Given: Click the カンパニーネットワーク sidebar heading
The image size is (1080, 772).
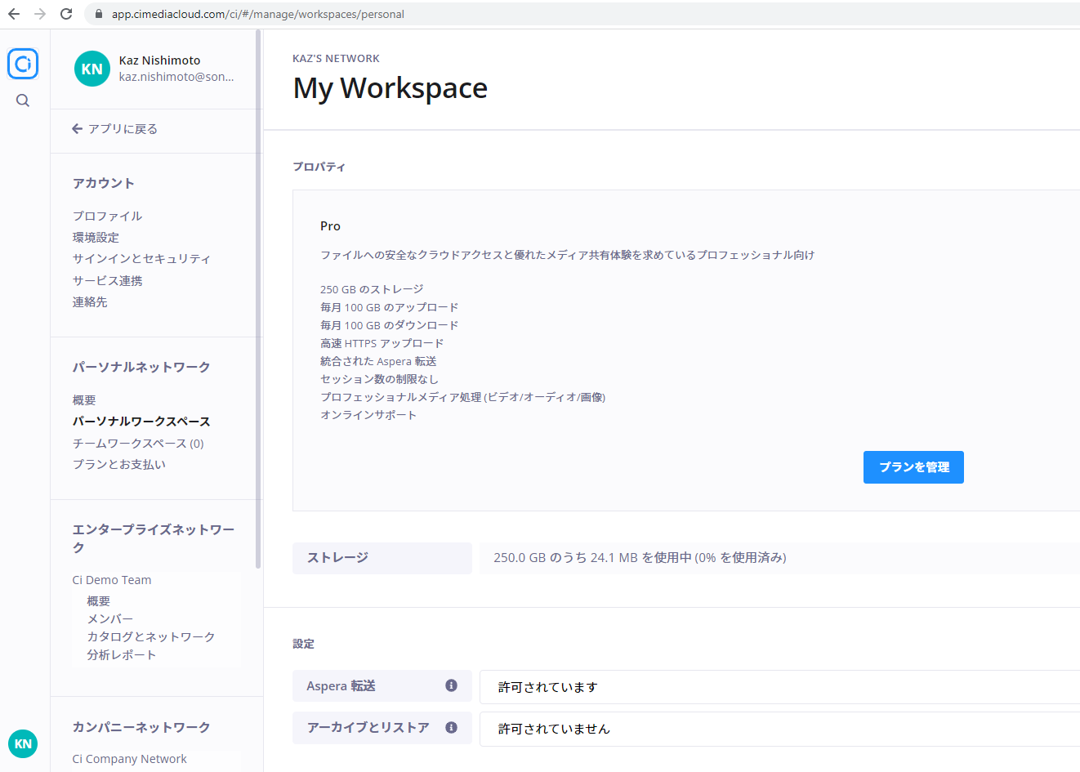Looking at the screenshot, I should tap(141, 727).
